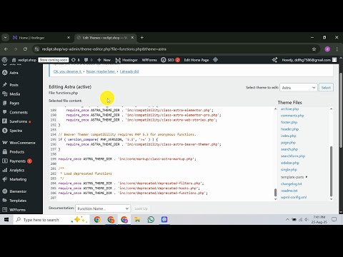
Task: Open Comments in the admin sidebar
Action: coord(19,112)
